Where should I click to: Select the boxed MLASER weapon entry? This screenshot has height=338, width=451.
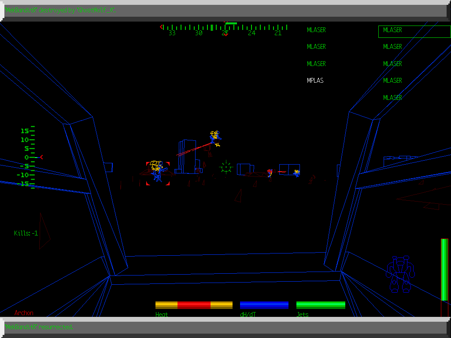point(414,31)
